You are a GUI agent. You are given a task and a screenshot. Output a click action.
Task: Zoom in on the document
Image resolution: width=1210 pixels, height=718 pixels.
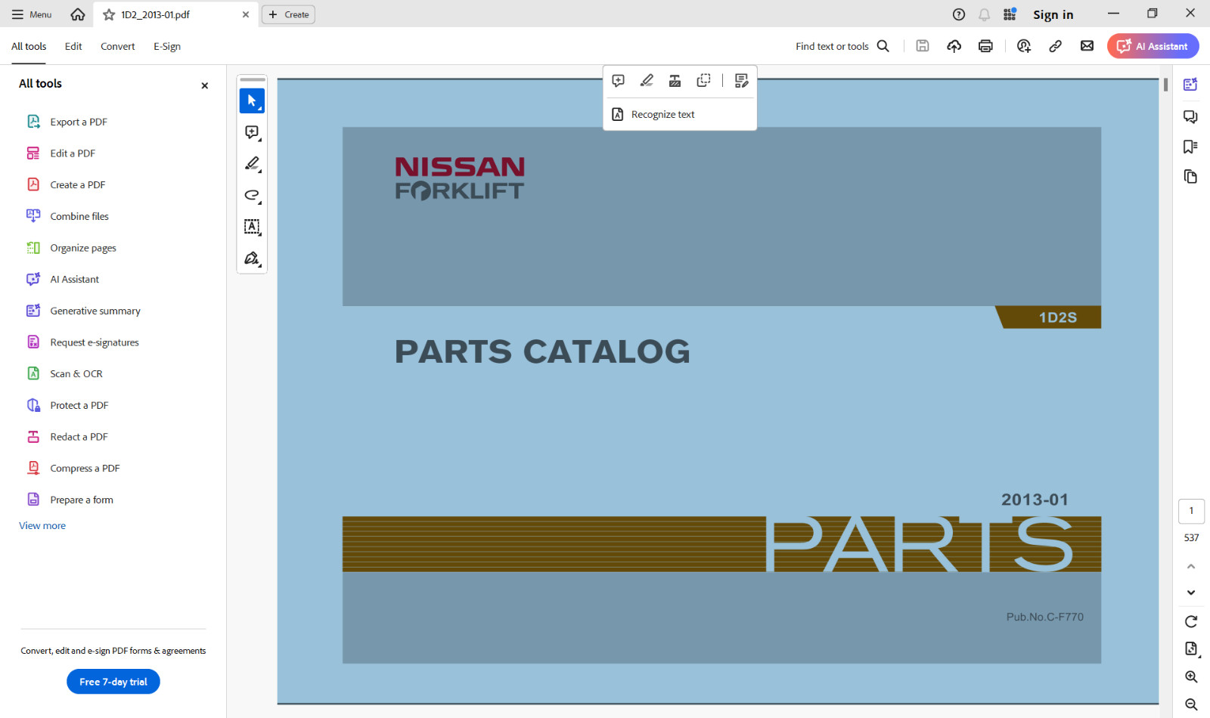[1191, 677]
